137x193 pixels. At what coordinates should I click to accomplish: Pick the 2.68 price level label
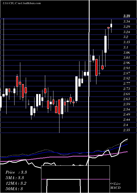coord(127,94)
